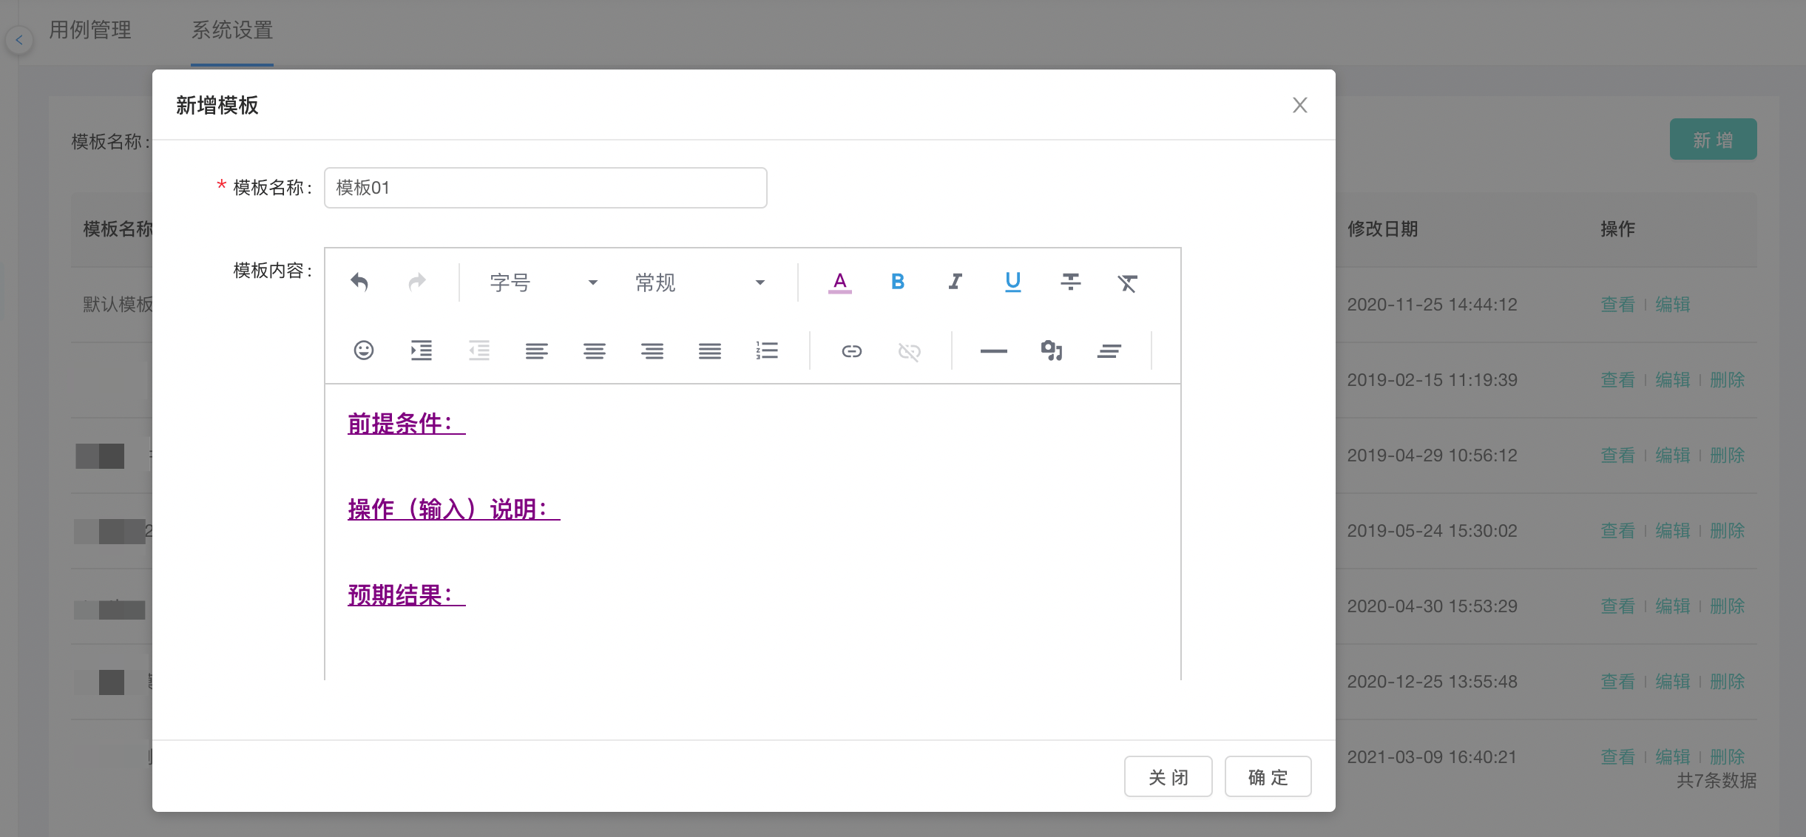This screenshot has height=837, width=1806.
Task: Click 查看 for the 2019-05-24 row
Action: pos(1617,531)
